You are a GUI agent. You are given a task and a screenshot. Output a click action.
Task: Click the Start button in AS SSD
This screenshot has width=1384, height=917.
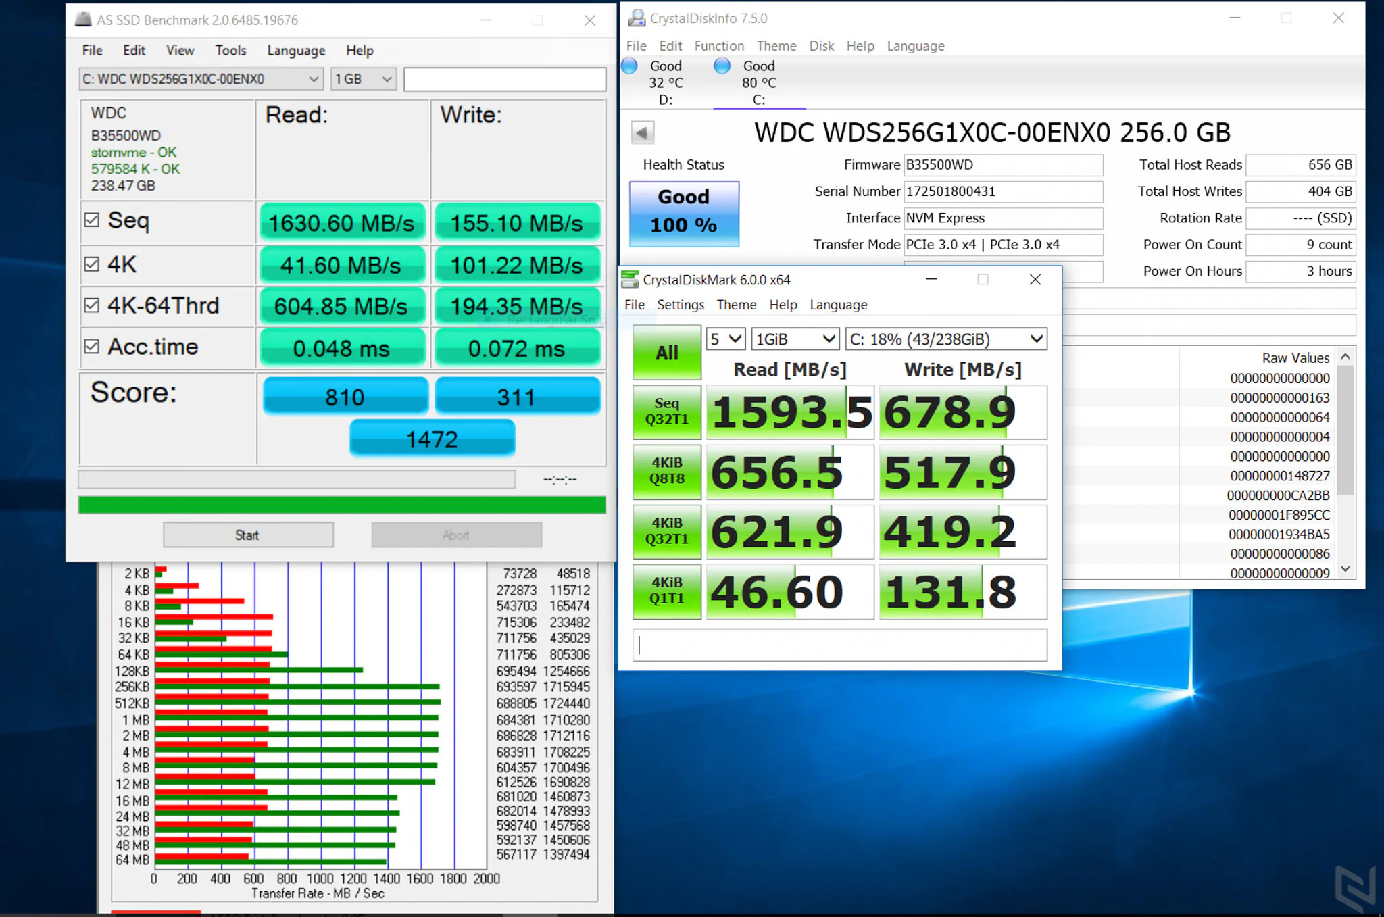pos(248,535)
